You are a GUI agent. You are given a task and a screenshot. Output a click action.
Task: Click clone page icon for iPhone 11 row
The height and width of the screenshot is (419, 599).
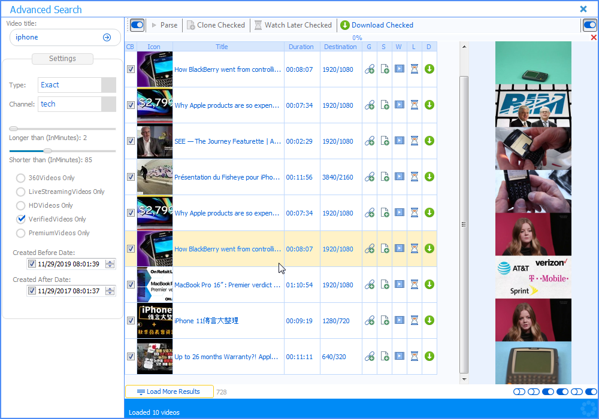[385, 321]
